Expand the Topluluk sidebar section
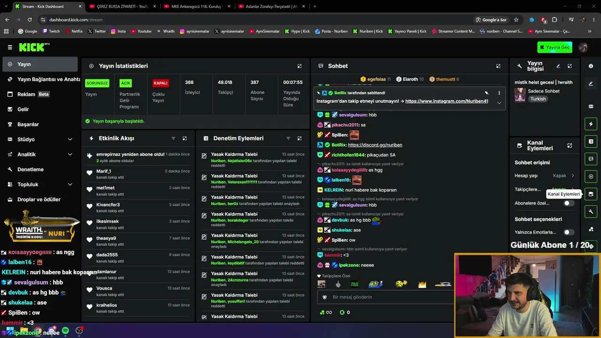This screenshot has width=601, height=338. (70, 184)
